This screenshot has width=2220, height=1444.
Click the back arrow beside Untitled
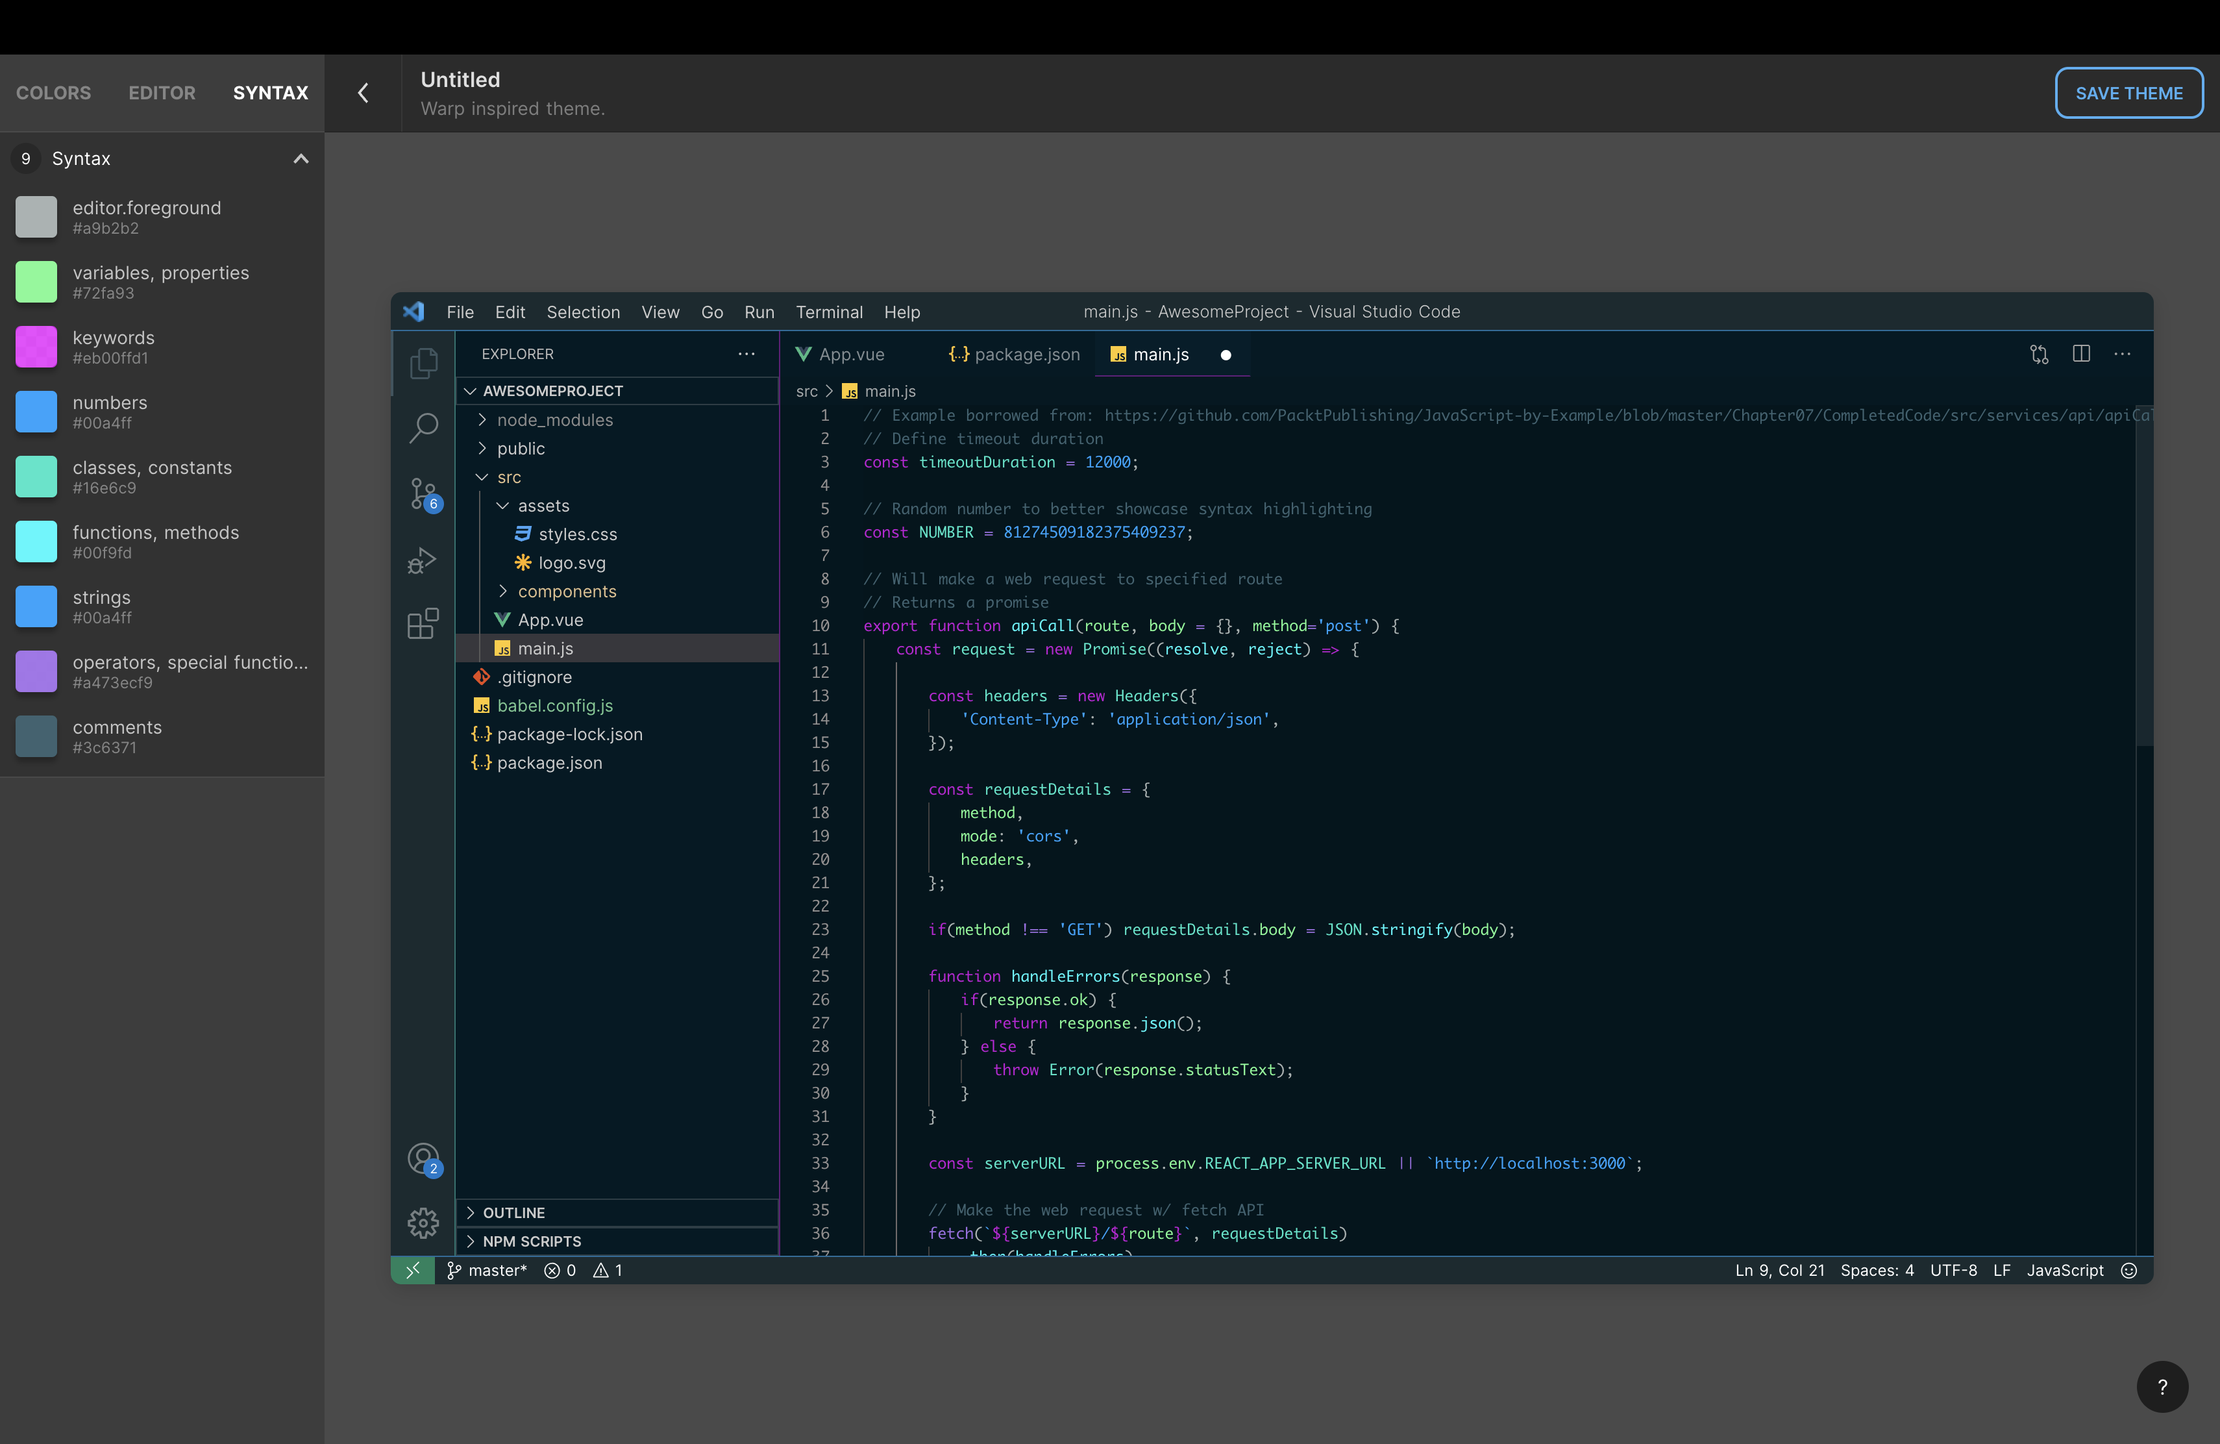click(364, 93)
